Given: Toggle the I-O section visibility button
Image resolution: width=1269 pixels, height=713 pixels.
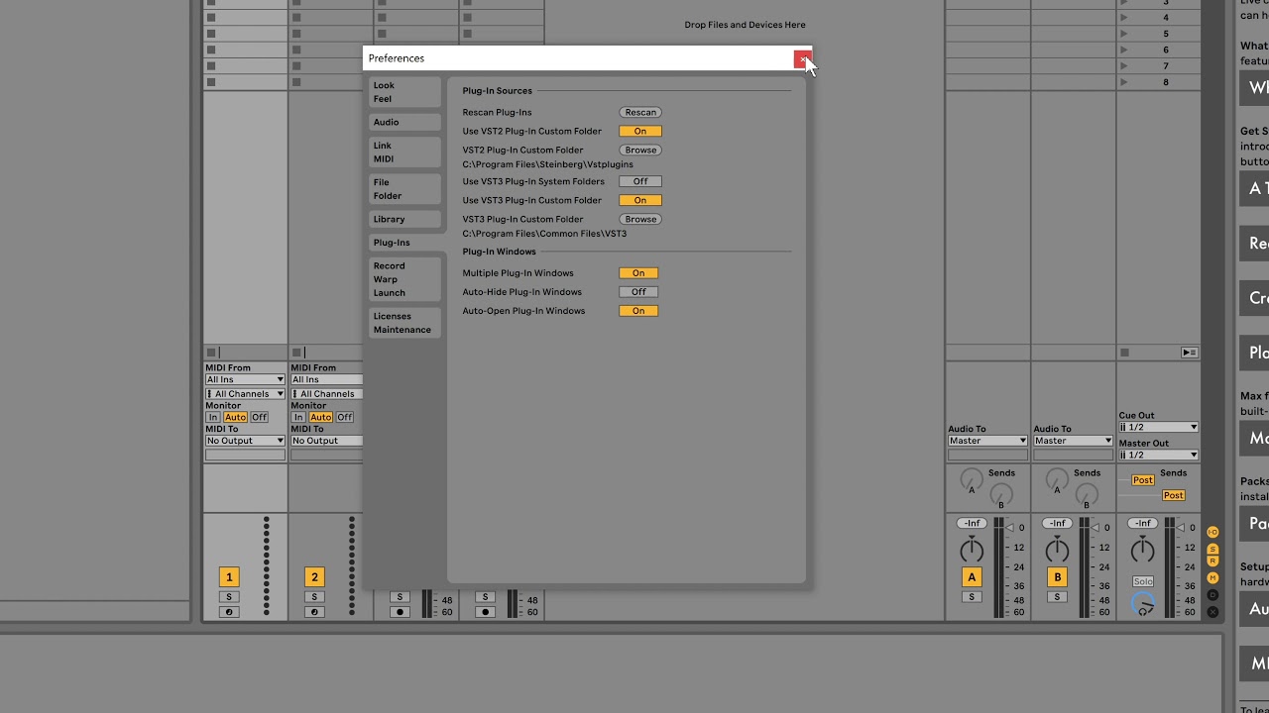Looking at the screenshot, I should (x=1212, y=532).
